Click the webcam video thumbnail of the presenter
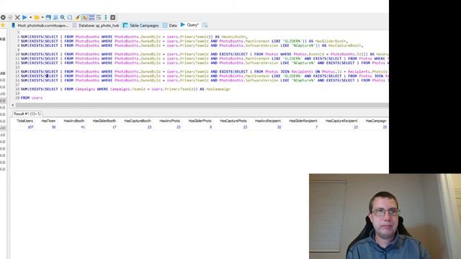 pyautogui.click(x=385, y=216)
